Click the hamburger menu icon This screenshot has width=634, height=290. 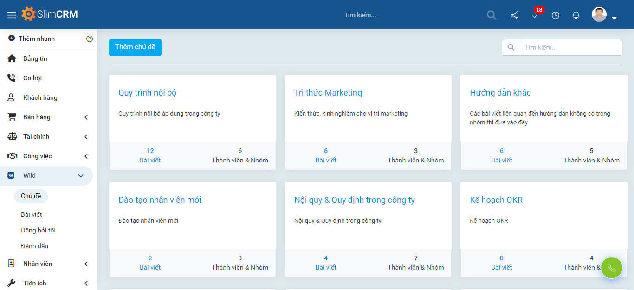(x=12, y=15)
